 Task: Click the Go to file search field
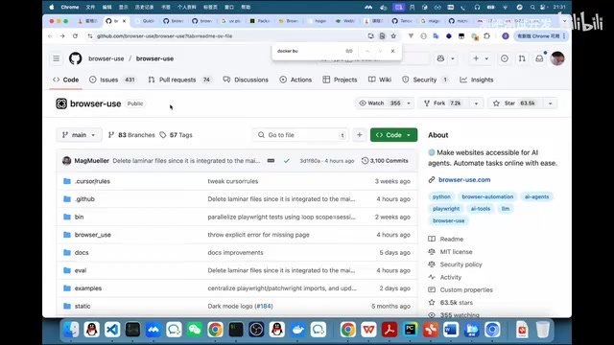pyautogui.click(x=300, y=135)
